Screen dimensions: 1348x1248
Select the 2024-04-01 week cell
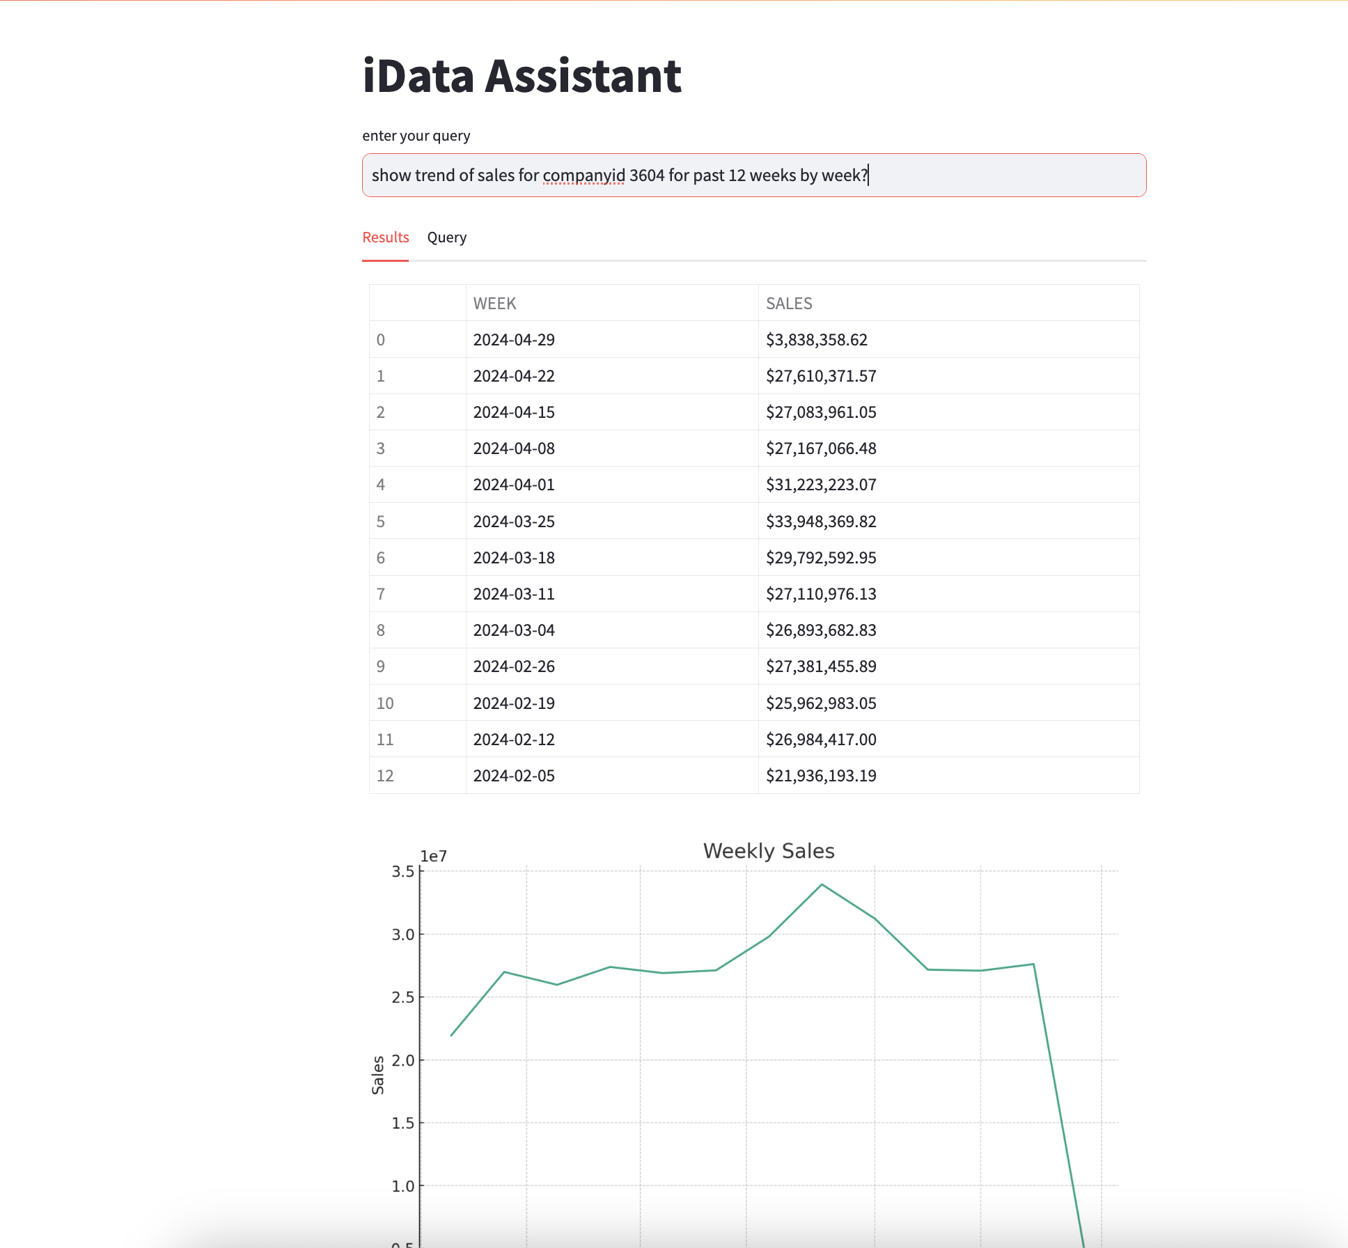pos(514,485)
